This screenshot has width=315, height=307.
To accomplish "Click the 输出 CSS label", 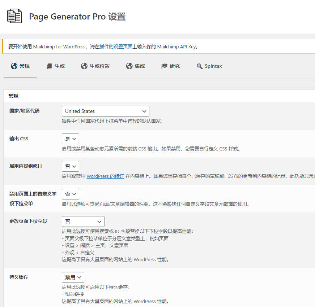I will click(19, 139).
